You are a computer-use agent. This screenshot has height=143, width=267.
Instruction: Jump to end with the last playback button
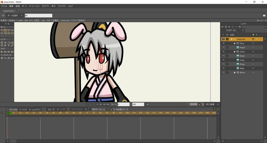(108, 104)
